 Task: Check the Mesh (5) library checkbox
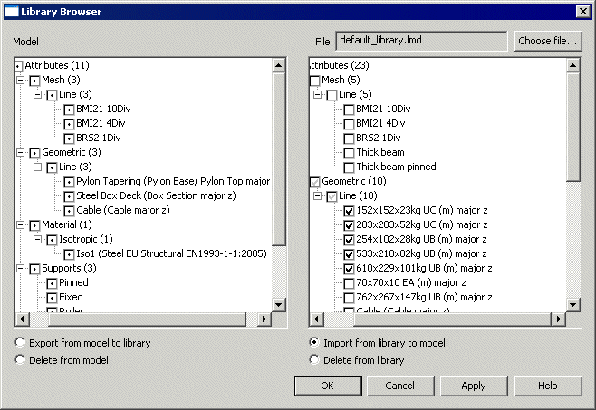coord(314,81)
